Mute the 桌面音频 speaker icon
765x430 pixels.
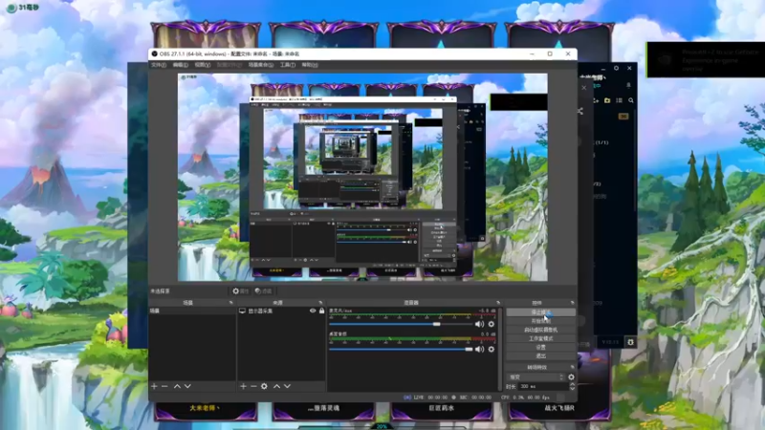click(x=480, y=349)
